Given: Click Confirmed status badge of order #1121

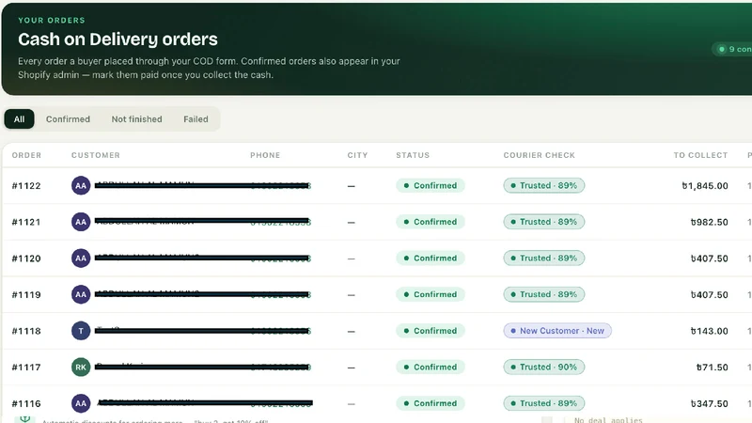Looking at the screenshot, I should pos(431,222).
